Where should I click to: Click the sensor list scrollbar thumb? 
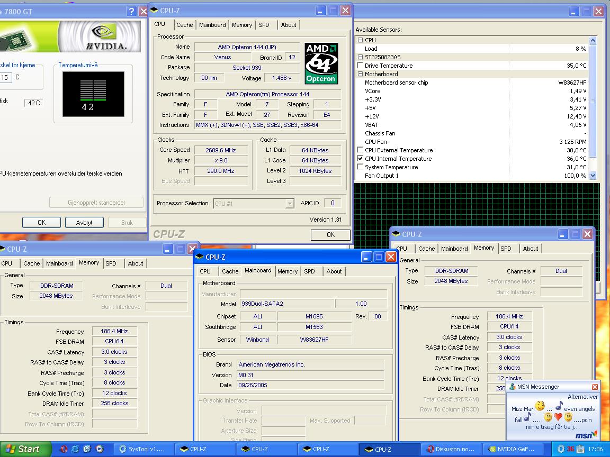click(593, 101)
